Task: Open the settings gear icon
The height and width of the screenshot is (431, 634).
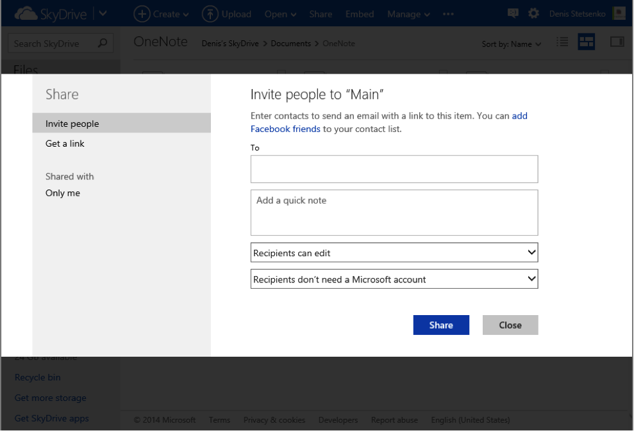Action: point(534,13)
